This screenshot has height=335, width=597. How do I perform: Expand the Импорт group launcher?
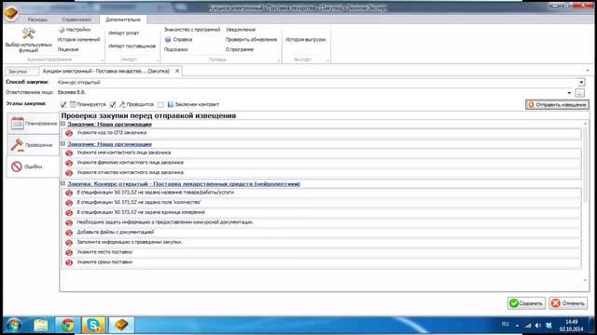pos(158,60)
